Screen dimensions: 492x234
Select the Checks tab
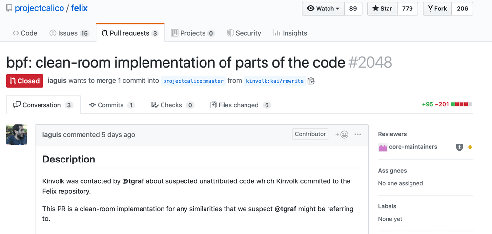coord(173,105)
